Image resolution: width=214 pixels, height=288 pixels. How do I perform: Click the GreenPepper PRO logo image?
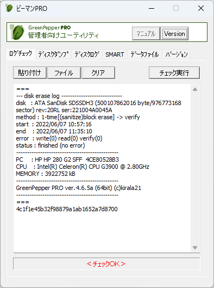17,32
